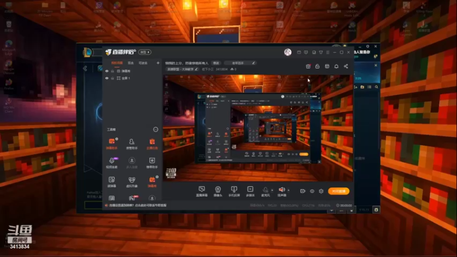
Task: Select the first source layer row
Action: coord(132,71)
